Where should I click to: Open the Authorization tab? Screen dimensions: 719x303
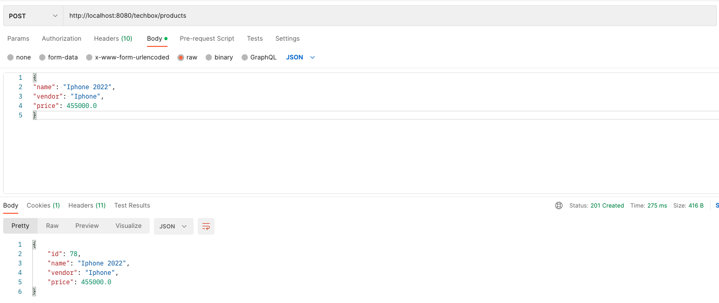pos(62,39)
